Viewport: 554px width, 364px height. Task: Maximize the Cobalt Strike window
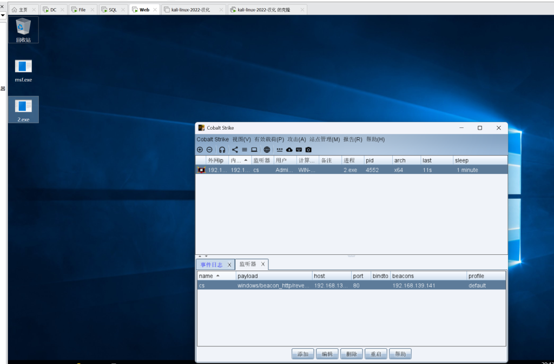pos(480,127)
